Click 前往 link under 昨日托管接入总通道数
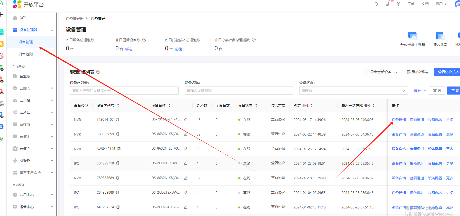 pyautogui.click(x=178, y=49)
